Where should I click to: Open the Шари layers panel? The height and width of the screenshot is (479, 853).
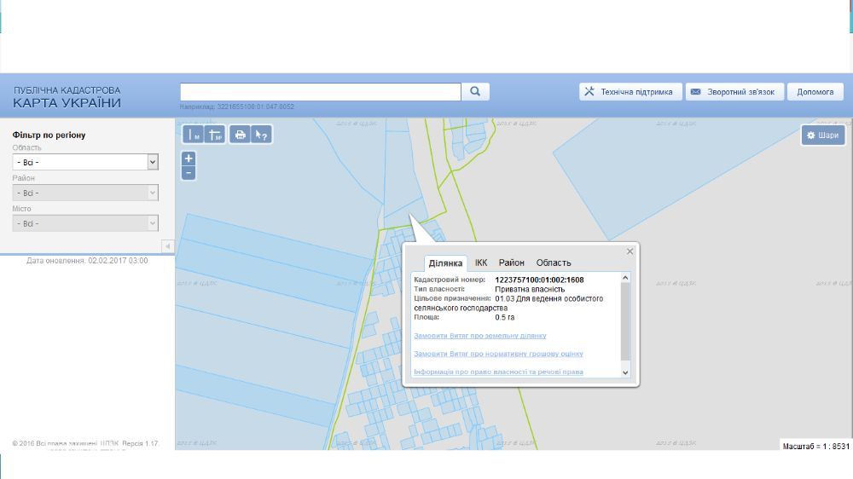pos(822,135)
